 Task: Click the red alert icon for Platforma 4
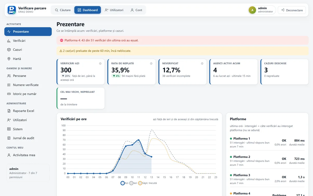(x=62, y=41)
